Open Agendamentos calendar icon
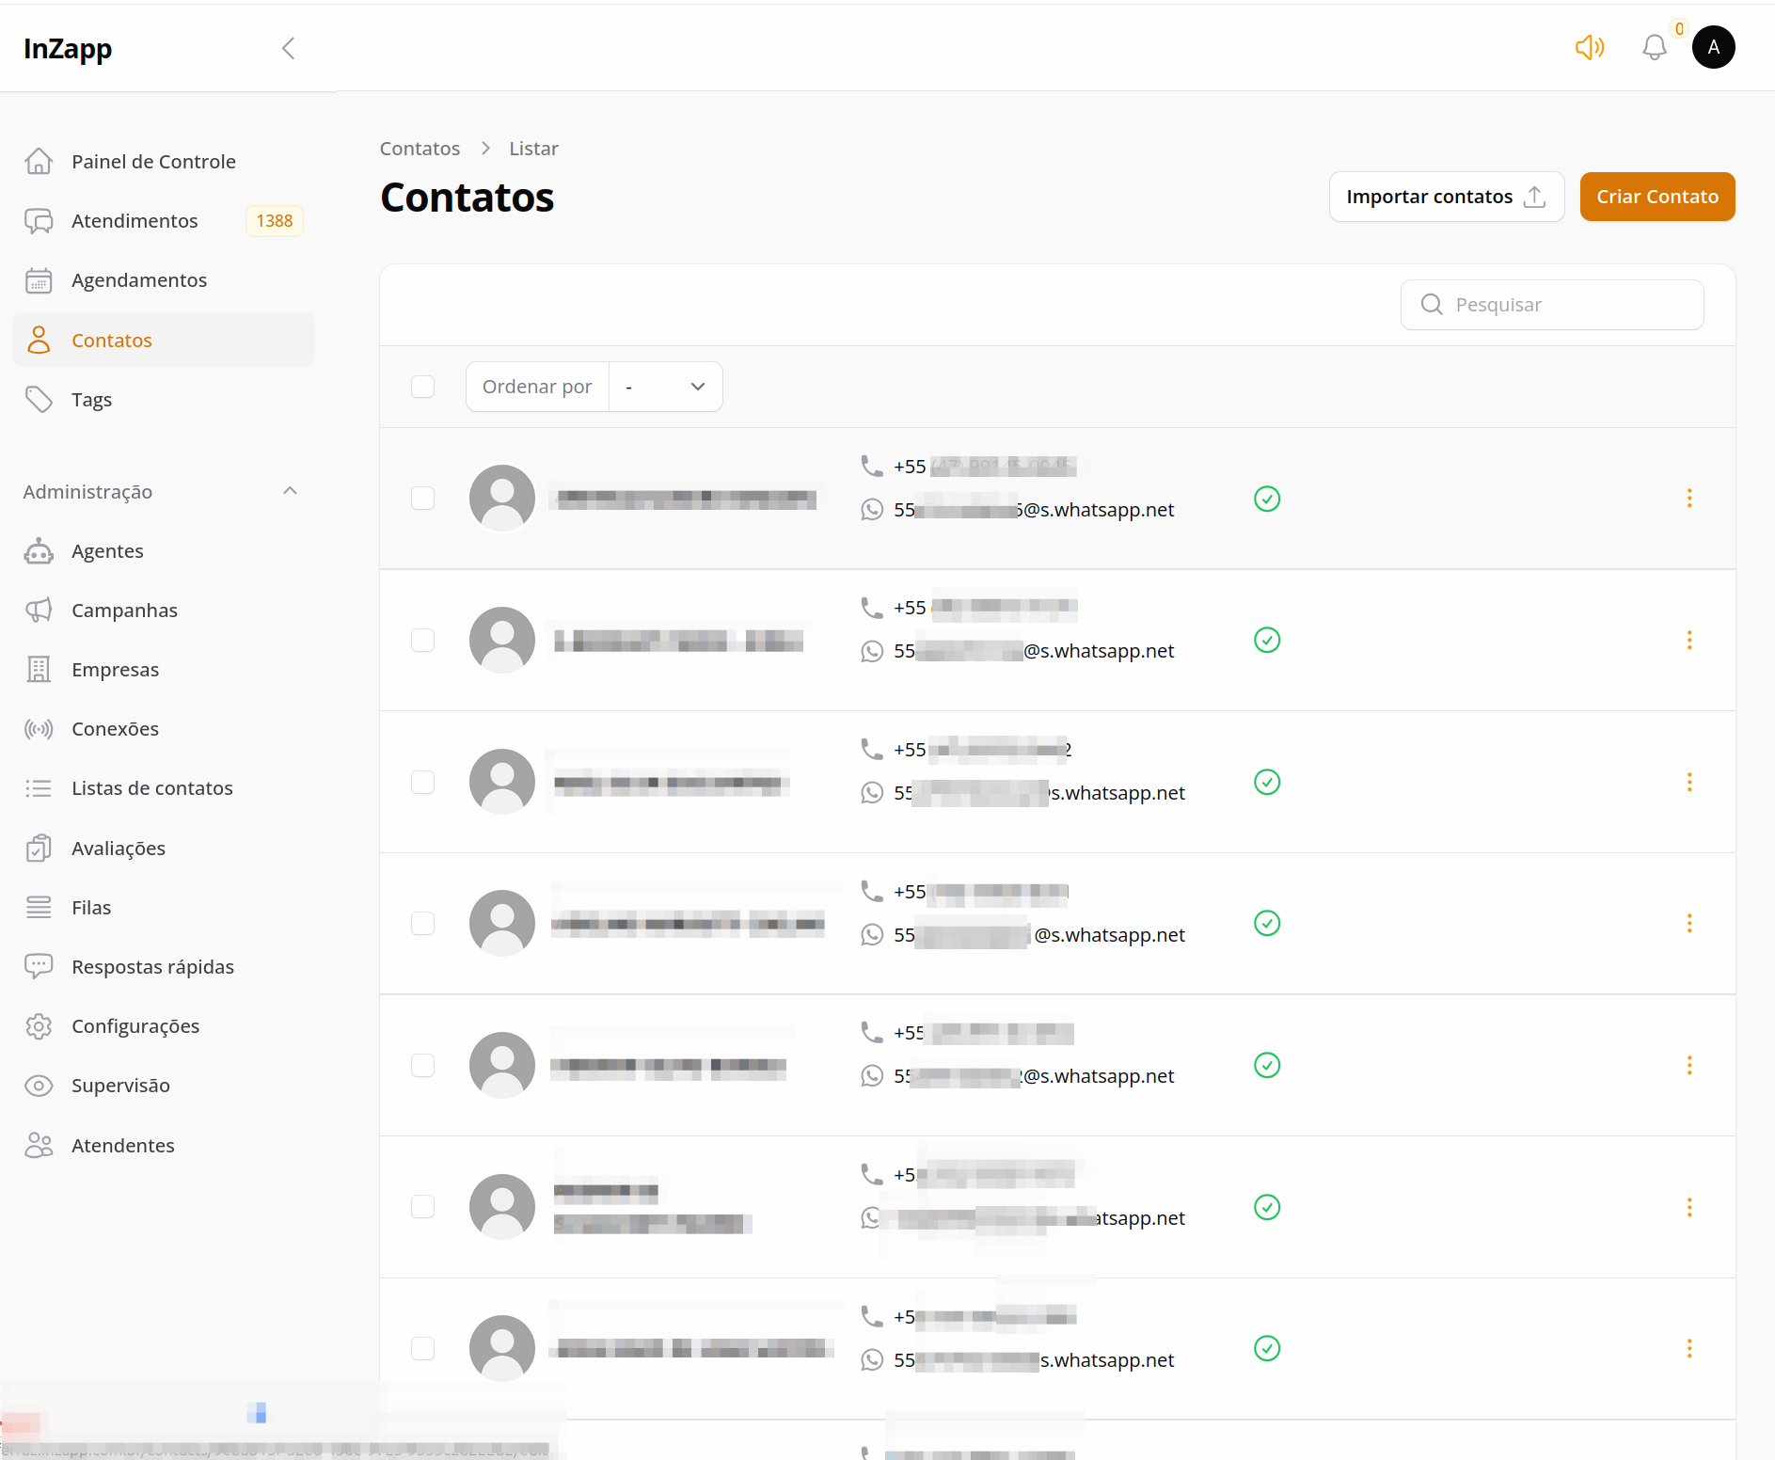1775x1460 pixels. click(x=39, y=279)
